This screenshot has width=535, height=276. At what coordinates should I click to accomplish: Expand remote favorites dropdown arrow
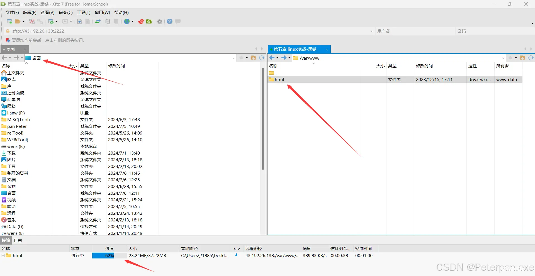click(x=516, y=58)
